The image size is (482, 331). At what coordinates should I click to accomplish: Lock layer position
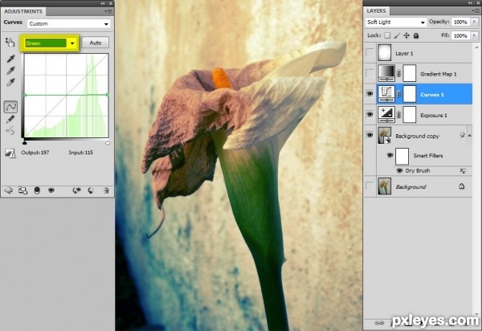[406, 35]
